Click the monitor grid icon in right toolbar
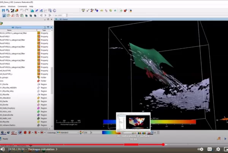Viewport: 228px width, 153px height. [x=83, y=11]
